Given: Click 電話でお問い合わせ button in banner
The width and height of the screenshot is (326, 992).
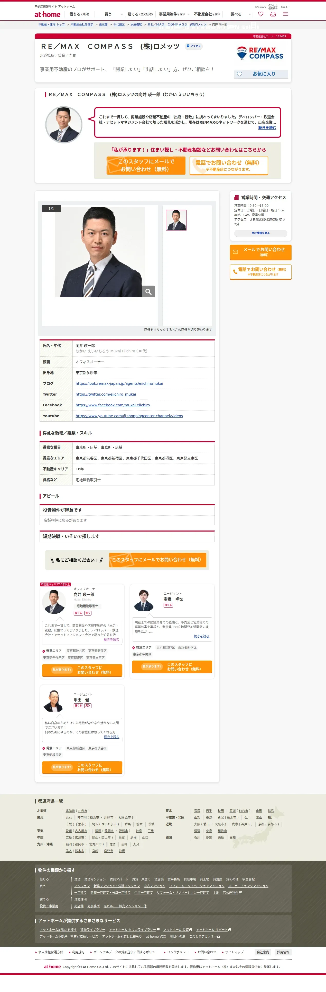Looking at the screenshot, I should pyautogui.click(x=229, y=166).
